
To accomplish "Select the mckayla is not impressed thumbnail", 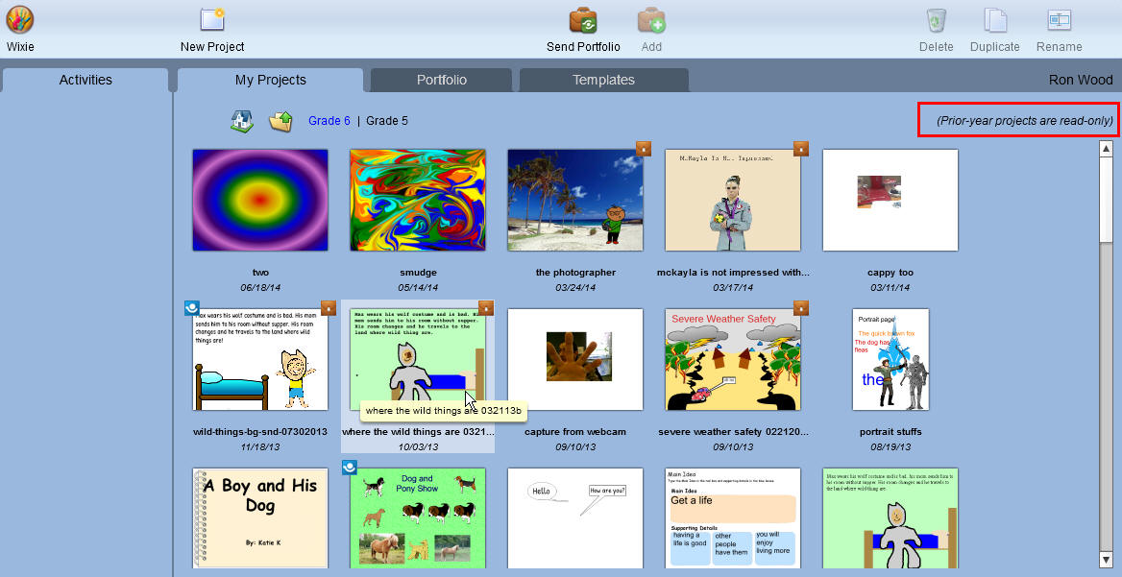I will (733, 201).
